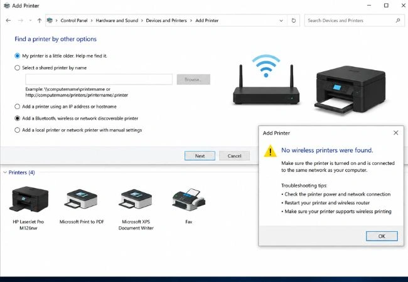Click the Browse button
This screenshot has height=282, width=408.
coord(193,80)
